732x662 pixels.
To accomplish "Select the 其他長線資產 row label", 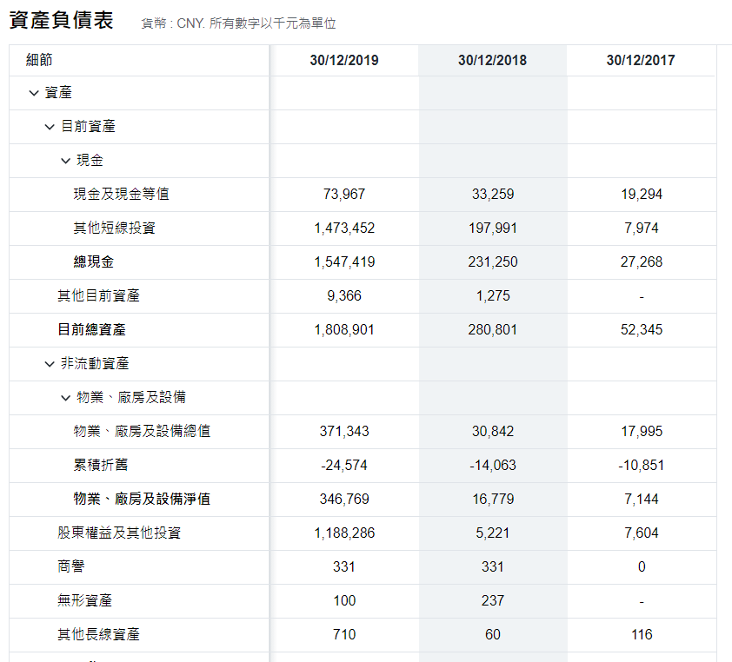I will click(x=98, y=634).
